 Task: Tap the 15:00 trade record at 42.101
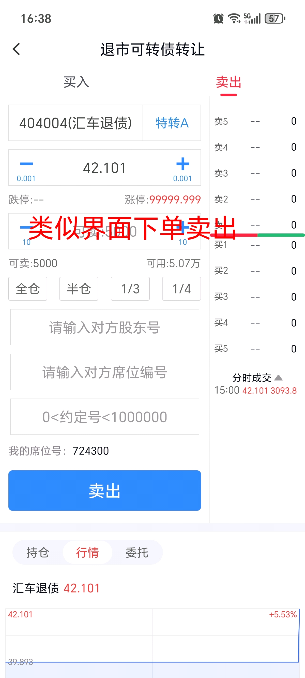pyautogui.click(x=256, y=390)
